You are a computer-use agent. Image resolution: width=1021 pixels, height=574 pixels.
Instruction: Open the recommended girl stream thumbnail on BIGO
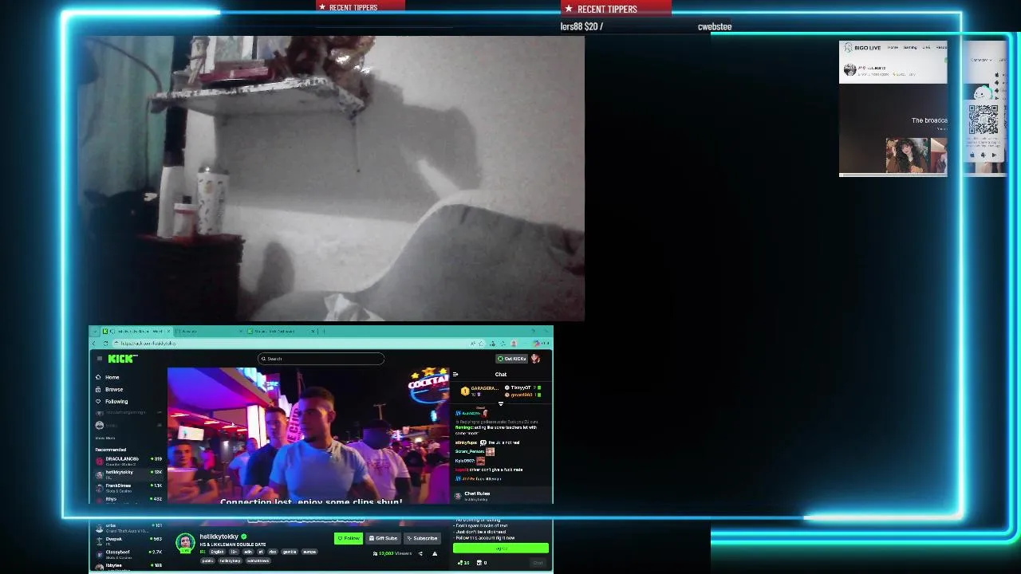click(908, 155)
